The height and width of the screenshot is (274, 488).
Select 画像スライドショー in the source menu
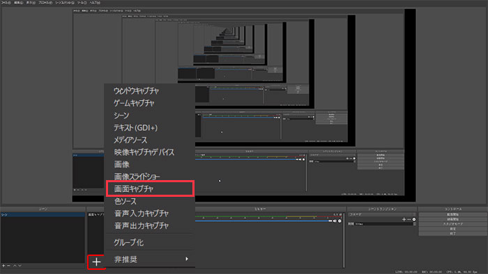[137, 177]
